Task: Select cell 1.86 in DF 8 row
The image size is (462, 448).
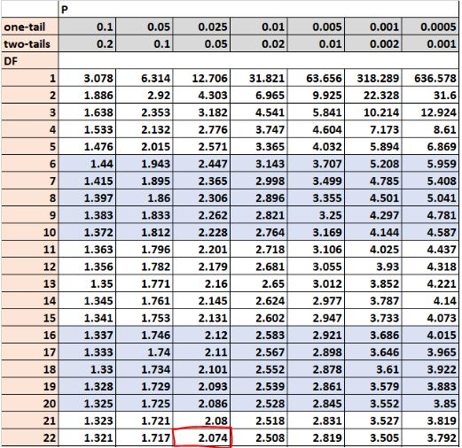Action: pyautogui.click(x=145, y=198)
